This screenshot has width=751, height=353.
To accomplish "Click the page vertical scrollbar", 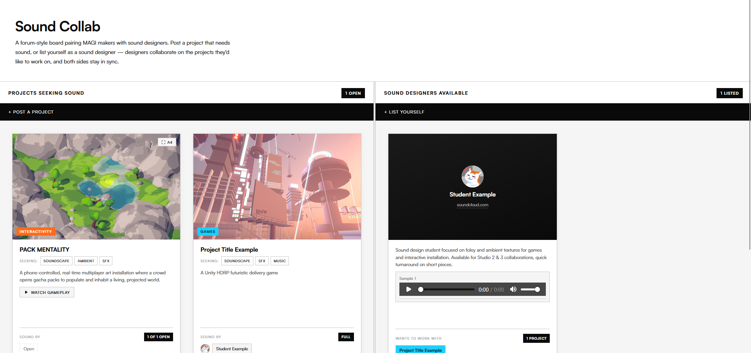I will click(x=750, y=124).
